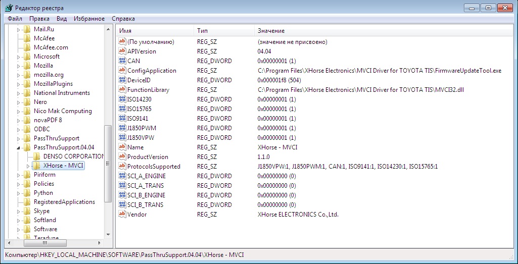Click the Skype folder icon
The image size is (518, 264).
[x=27, y=211]
